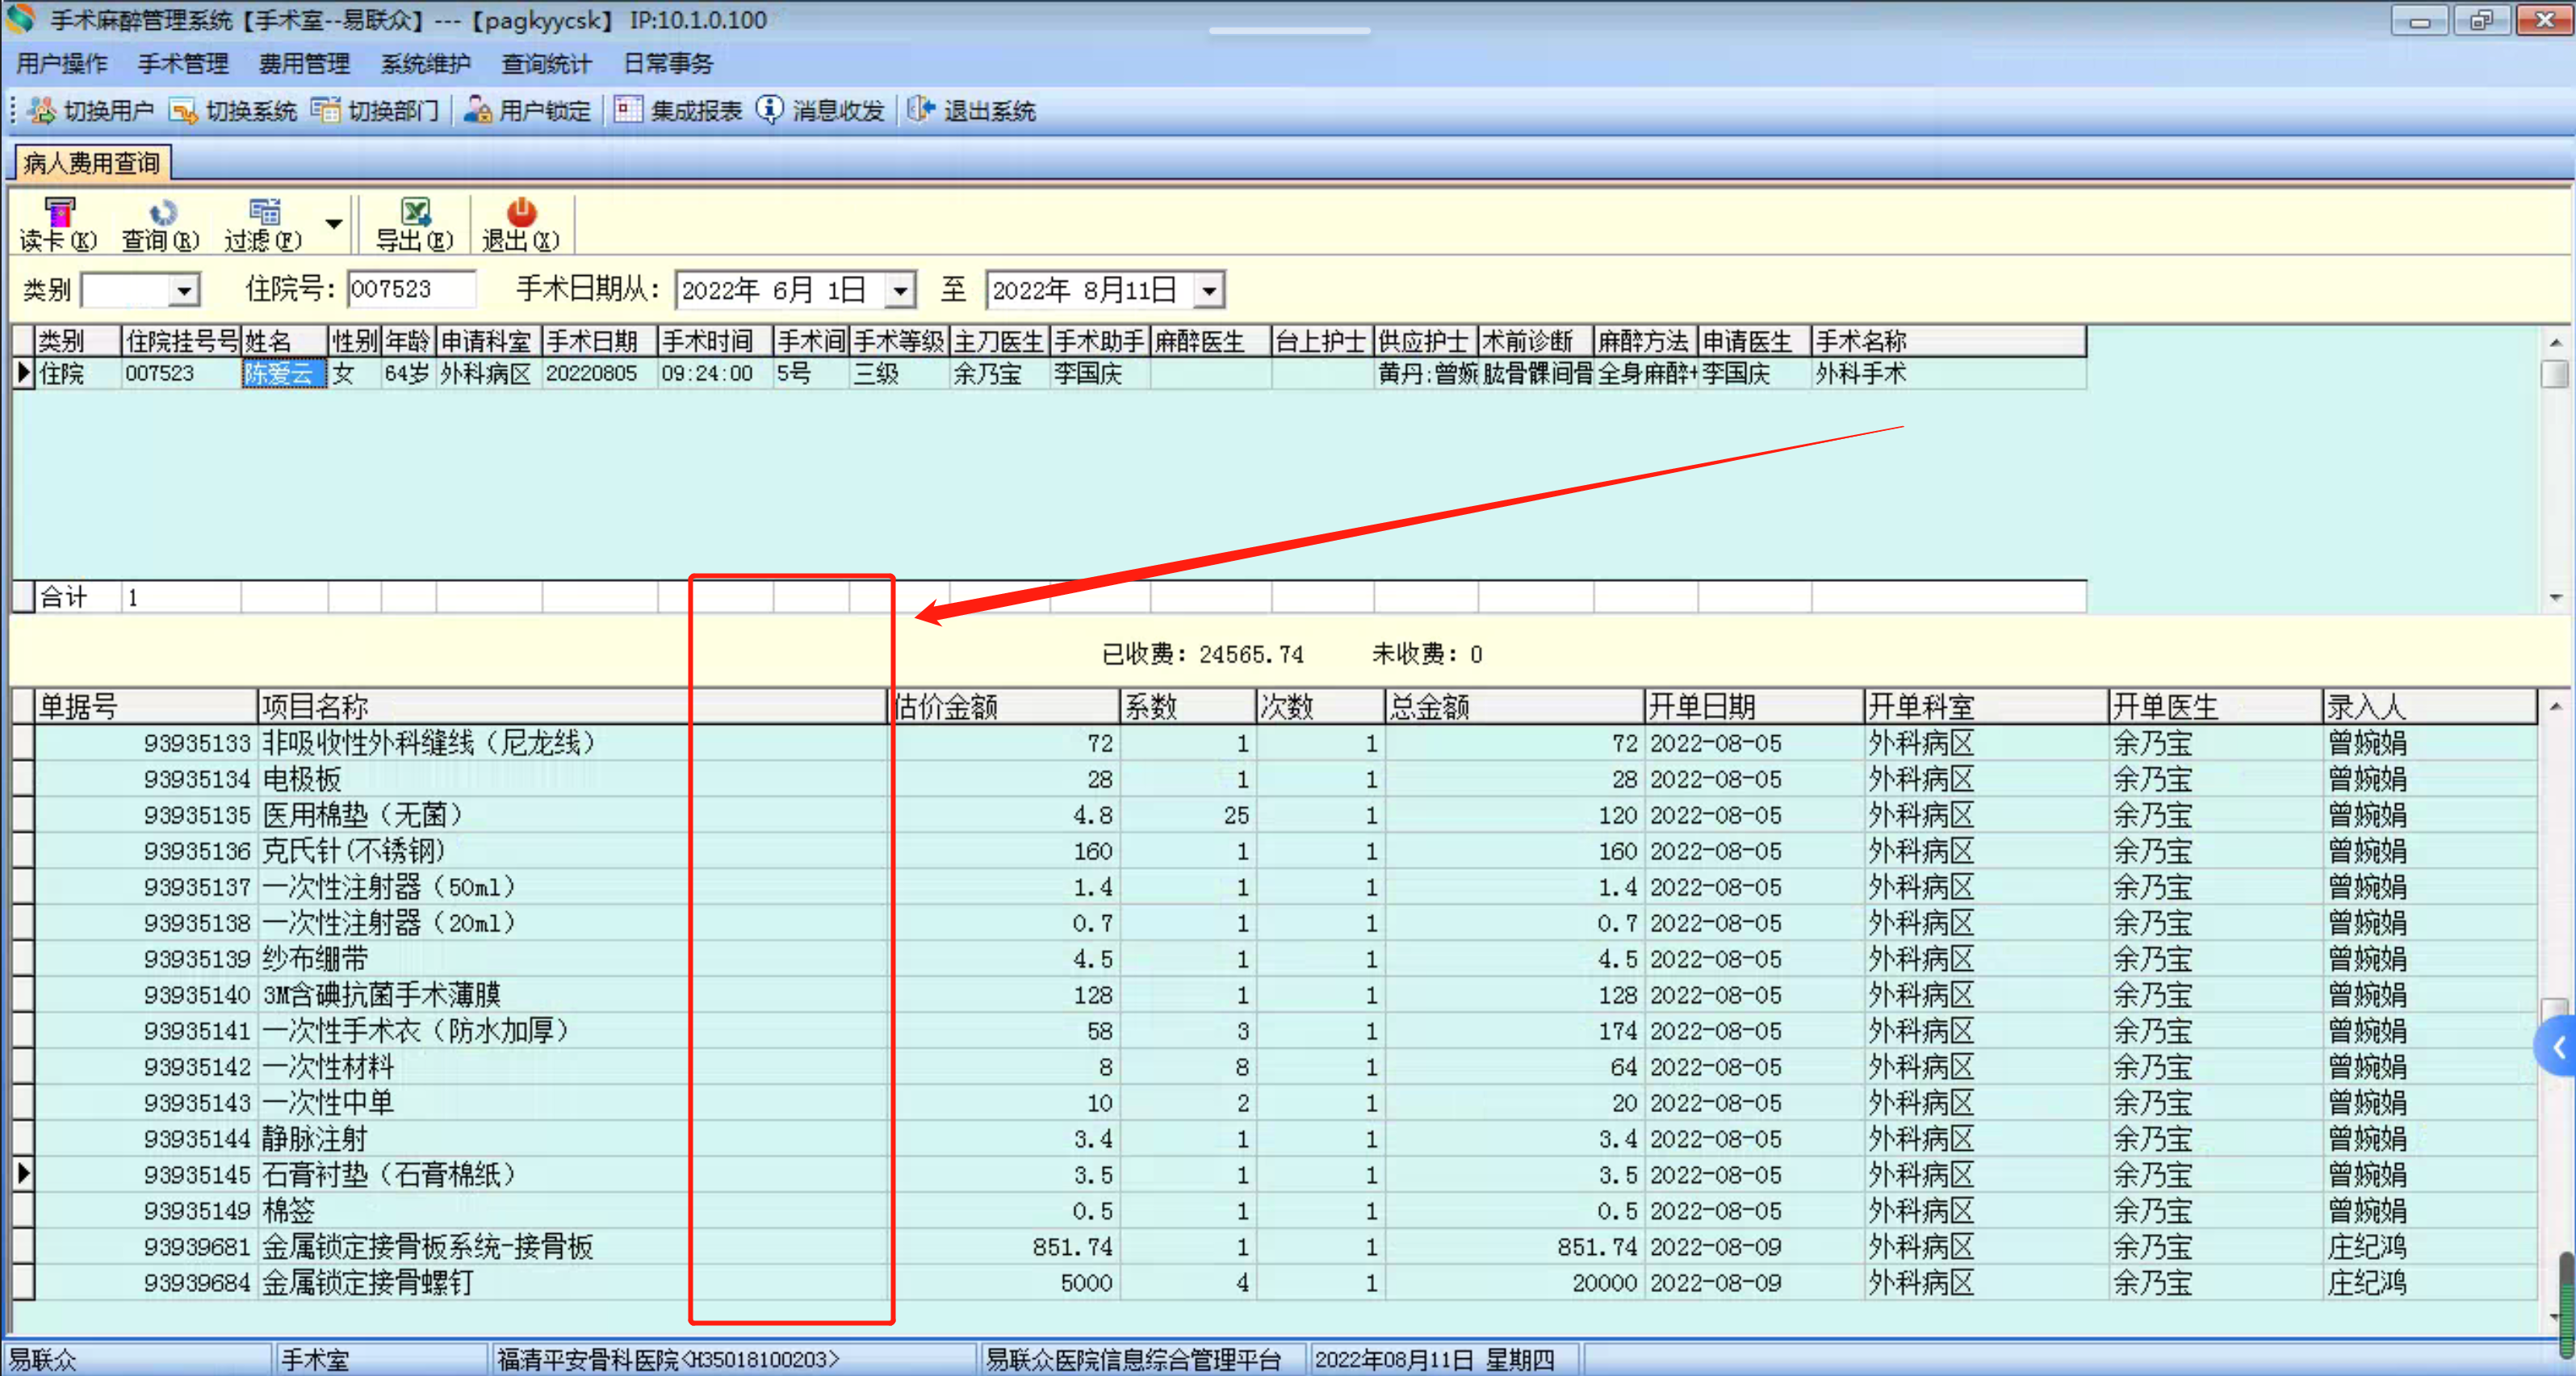Expand the 类别 category dropdown
This screenshot has height=1376, width=2576.
pyautogui.click(x=183, y=291)
